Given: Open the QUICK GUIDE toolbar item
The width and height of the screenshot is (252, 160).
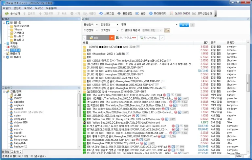Looking at the screenshot, I should tap(179, 13).
